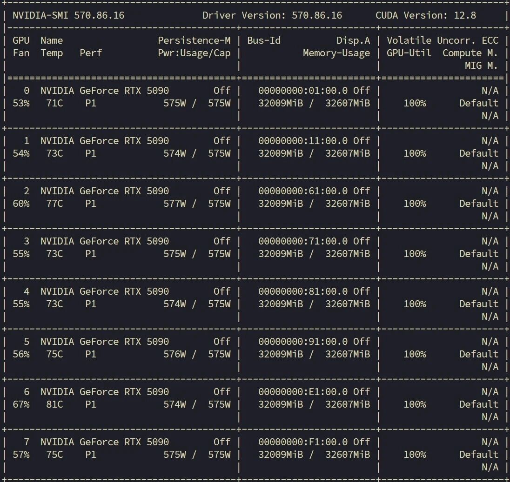Click the Bus-Id column header
The height and width of the screenshot is (482, 510).
click(264, 40)
